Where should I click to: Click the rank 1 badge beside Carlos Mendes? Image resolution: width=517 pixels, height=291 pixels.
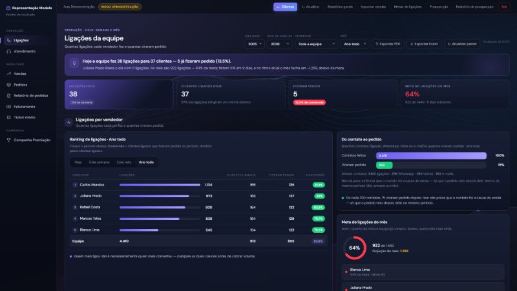click(75, 185)
